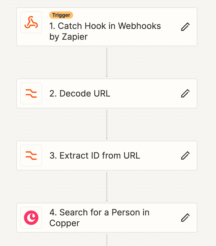216x246 pixels.
Task: Click the connector line below the Copper step
Action: point(107,239)
